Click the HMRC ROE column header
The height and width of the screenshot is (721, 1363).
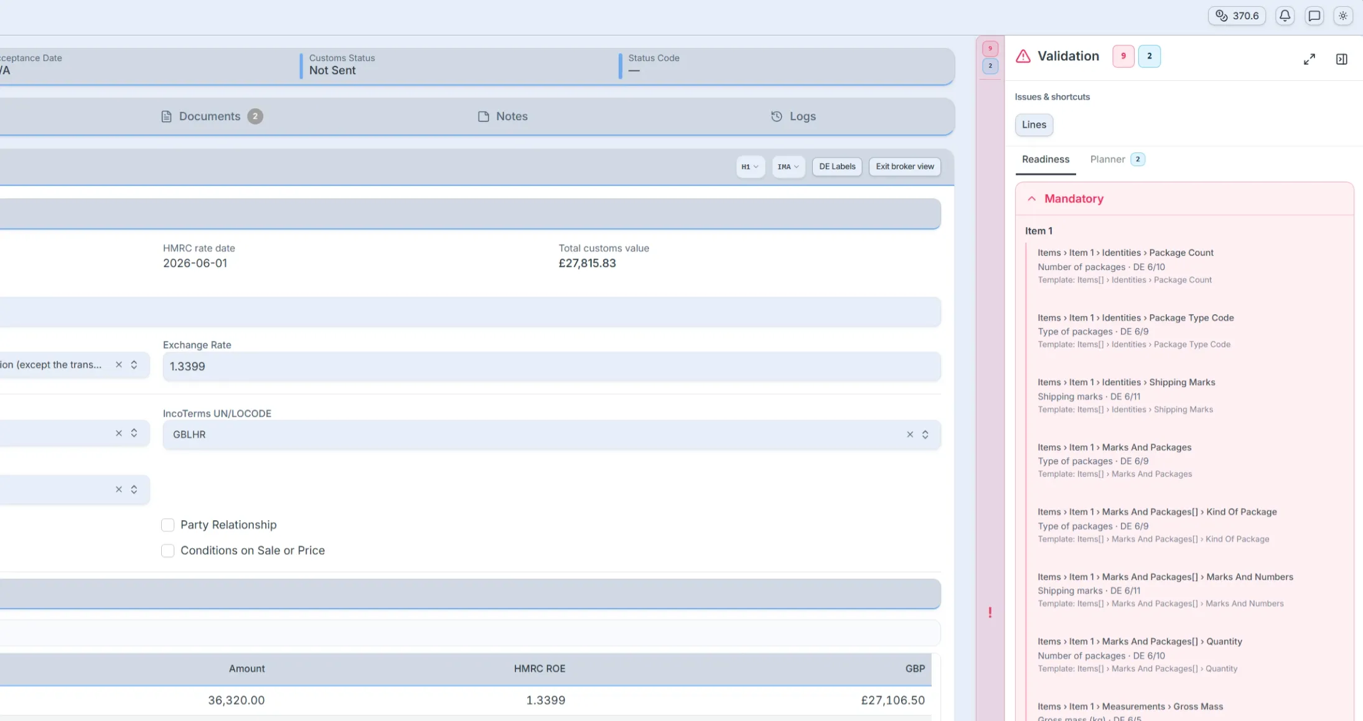pyautogui.click(x=539, y=669)
